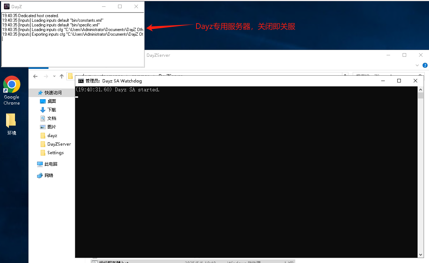Go up one folder level in explorer

62,76
